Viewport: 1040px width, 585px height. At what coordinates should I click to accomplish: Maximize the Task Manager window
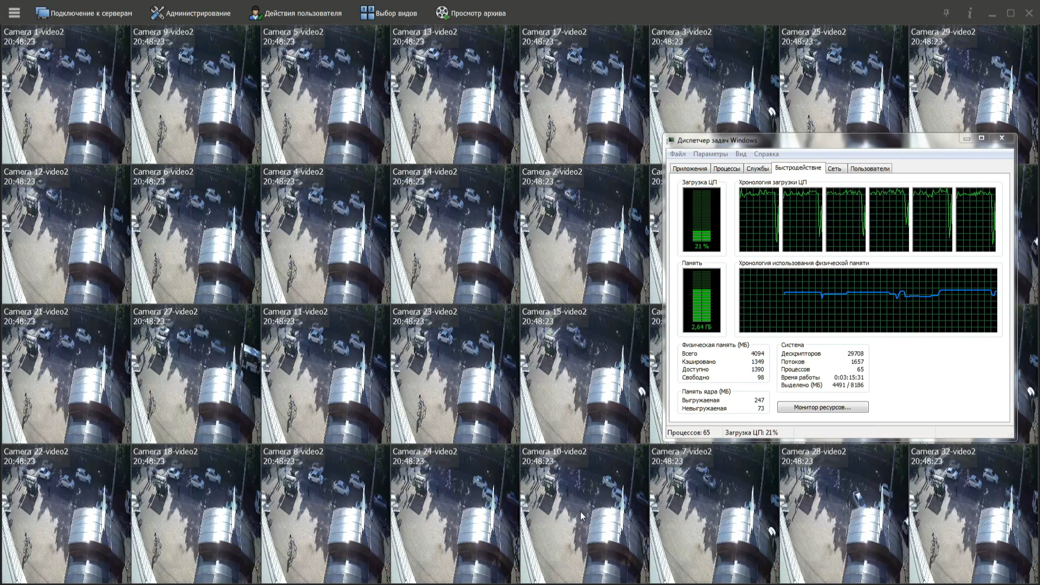981,138
